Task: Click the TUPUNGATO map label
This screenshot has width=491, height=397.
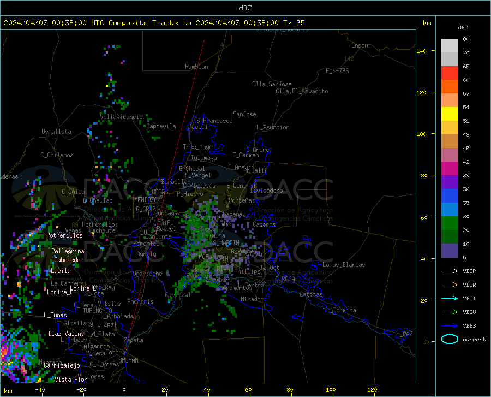Action: 98,311
